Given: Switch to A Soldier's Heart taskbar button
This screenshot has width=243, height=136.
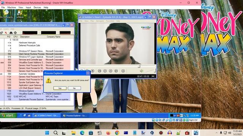Looking at the screenshot, I should (46, 116).
